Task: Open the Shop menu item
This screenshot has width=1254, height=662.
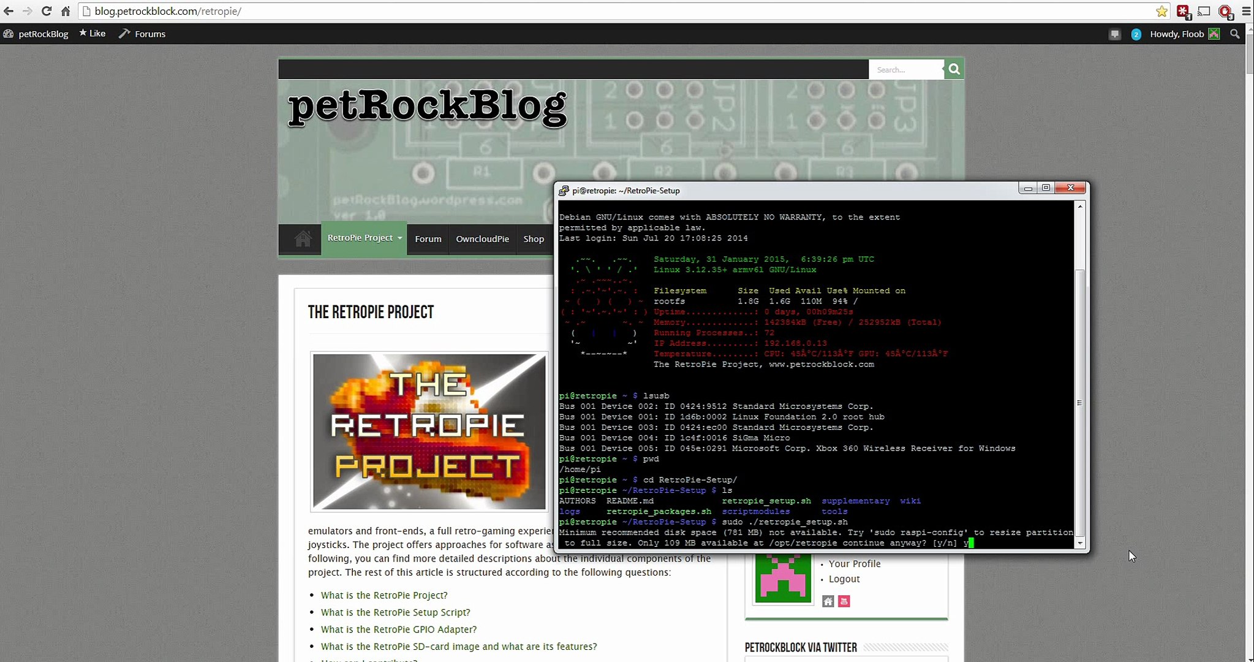Action: [533, 239]
